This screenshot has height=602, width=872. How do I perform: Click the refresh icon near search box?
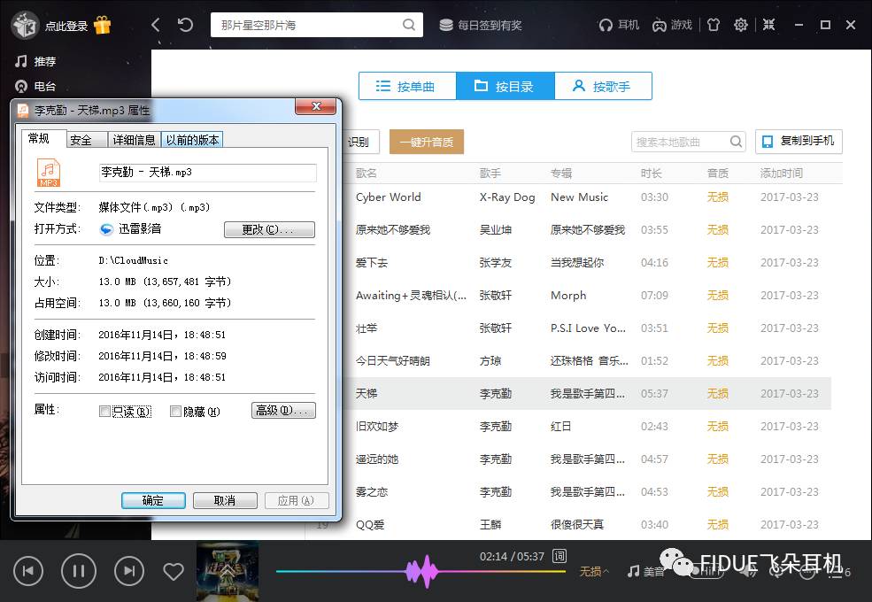(x=185, y=25)
